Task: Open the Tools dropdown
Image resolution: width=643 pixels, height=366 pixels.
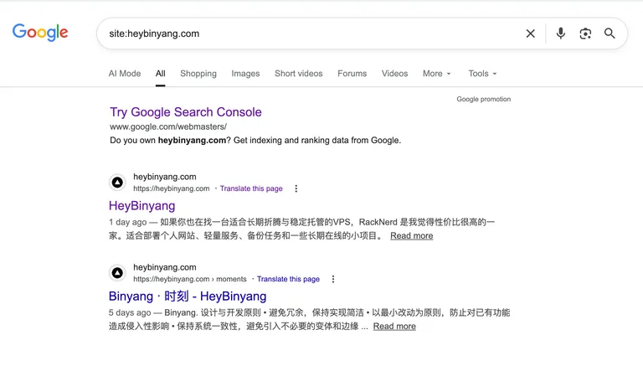Action: pyautogui.click(x=482, y=74)
